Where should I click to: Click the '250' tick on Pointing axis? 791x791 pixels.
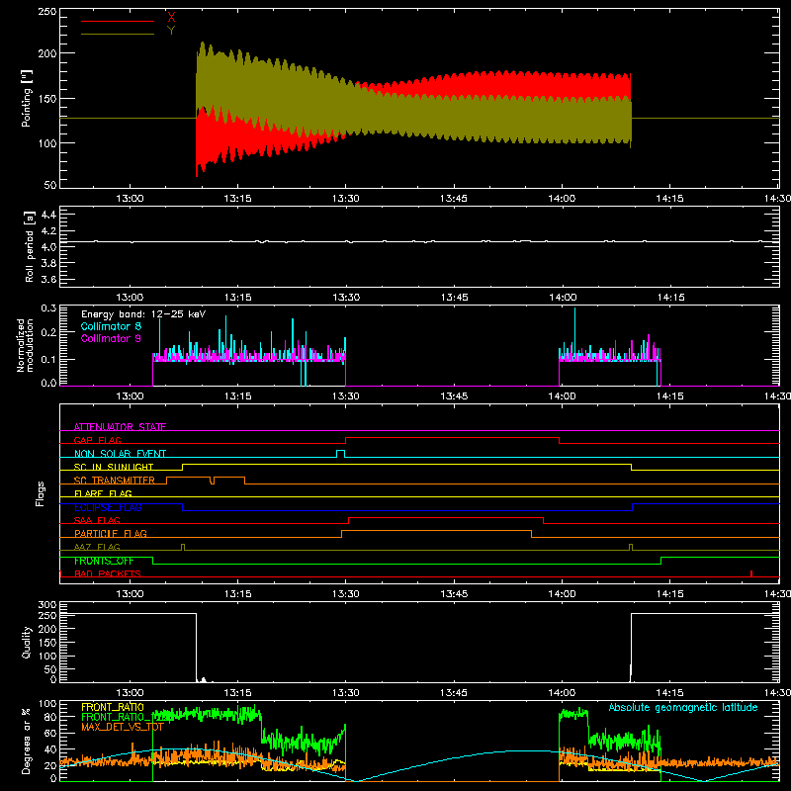(46, 11)
